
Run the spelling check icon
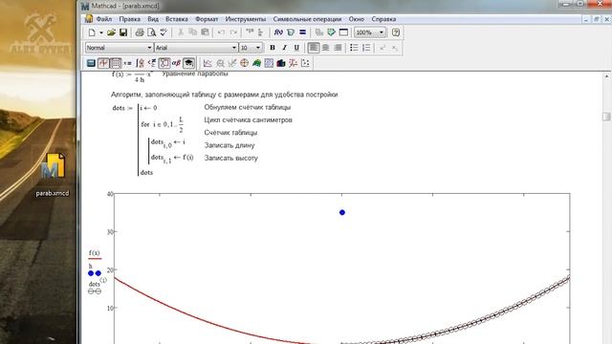coord(164,32)
